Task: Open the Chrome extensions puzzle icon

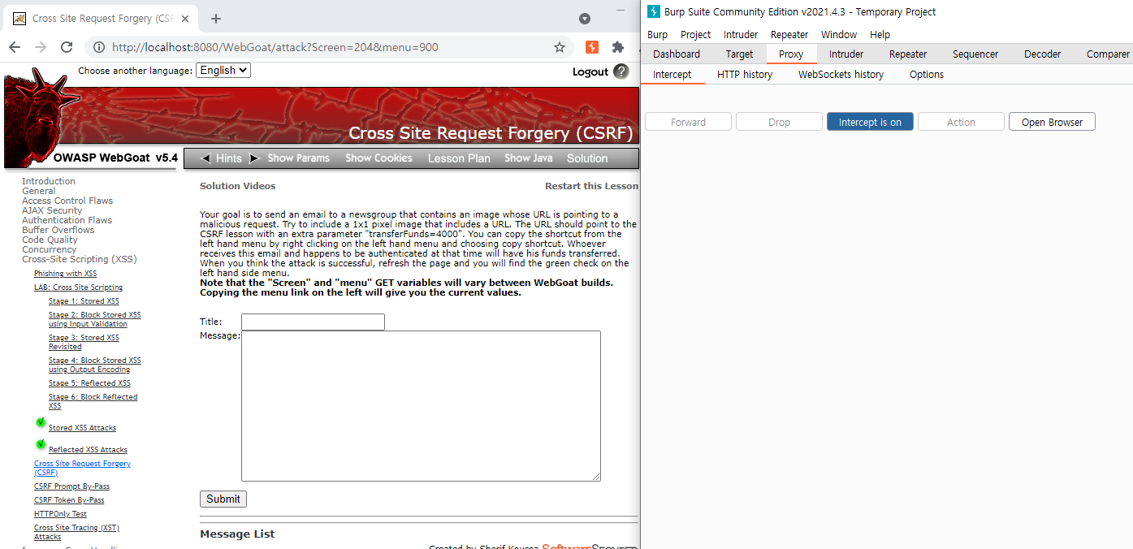Action: click(618, 47)
